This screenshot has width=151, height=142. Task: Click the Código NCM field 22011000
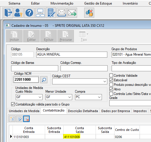point(26,80)
